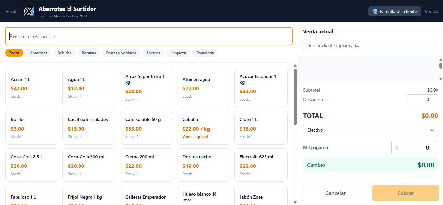Image resolution: width=443 pixels, height=205 pixels.
Task: Add Bolillo to the sale
Action: click(32, 128)
